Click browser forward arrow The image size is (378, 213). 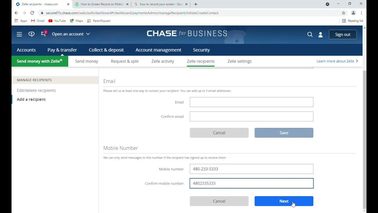24,13
